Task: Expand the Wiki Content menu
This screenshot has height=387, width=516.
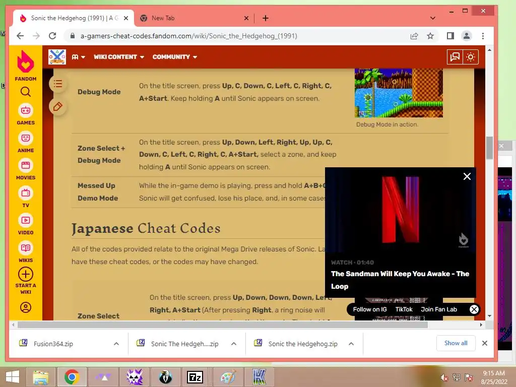Action: tap(119, 57)
